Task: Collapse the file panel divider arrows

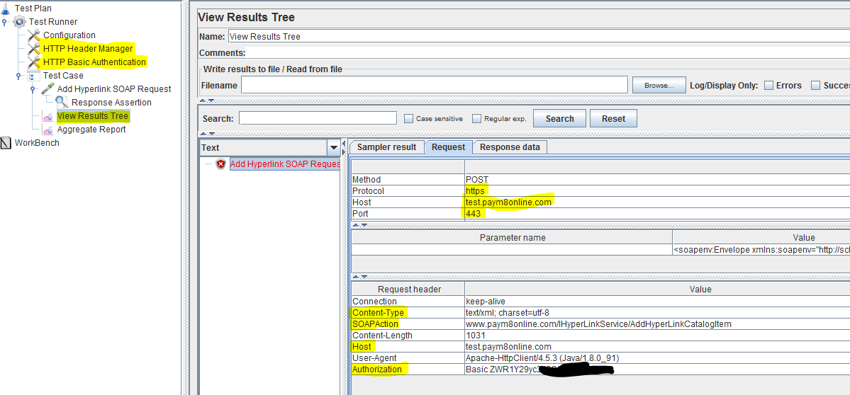Action: coord(206,101)
